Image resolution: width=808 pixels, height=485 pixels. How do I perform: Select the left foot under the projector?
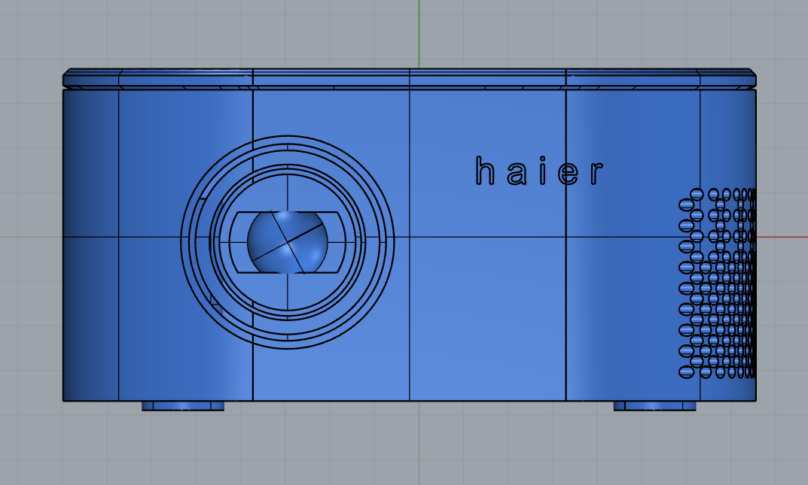click(x=183, y=406)
